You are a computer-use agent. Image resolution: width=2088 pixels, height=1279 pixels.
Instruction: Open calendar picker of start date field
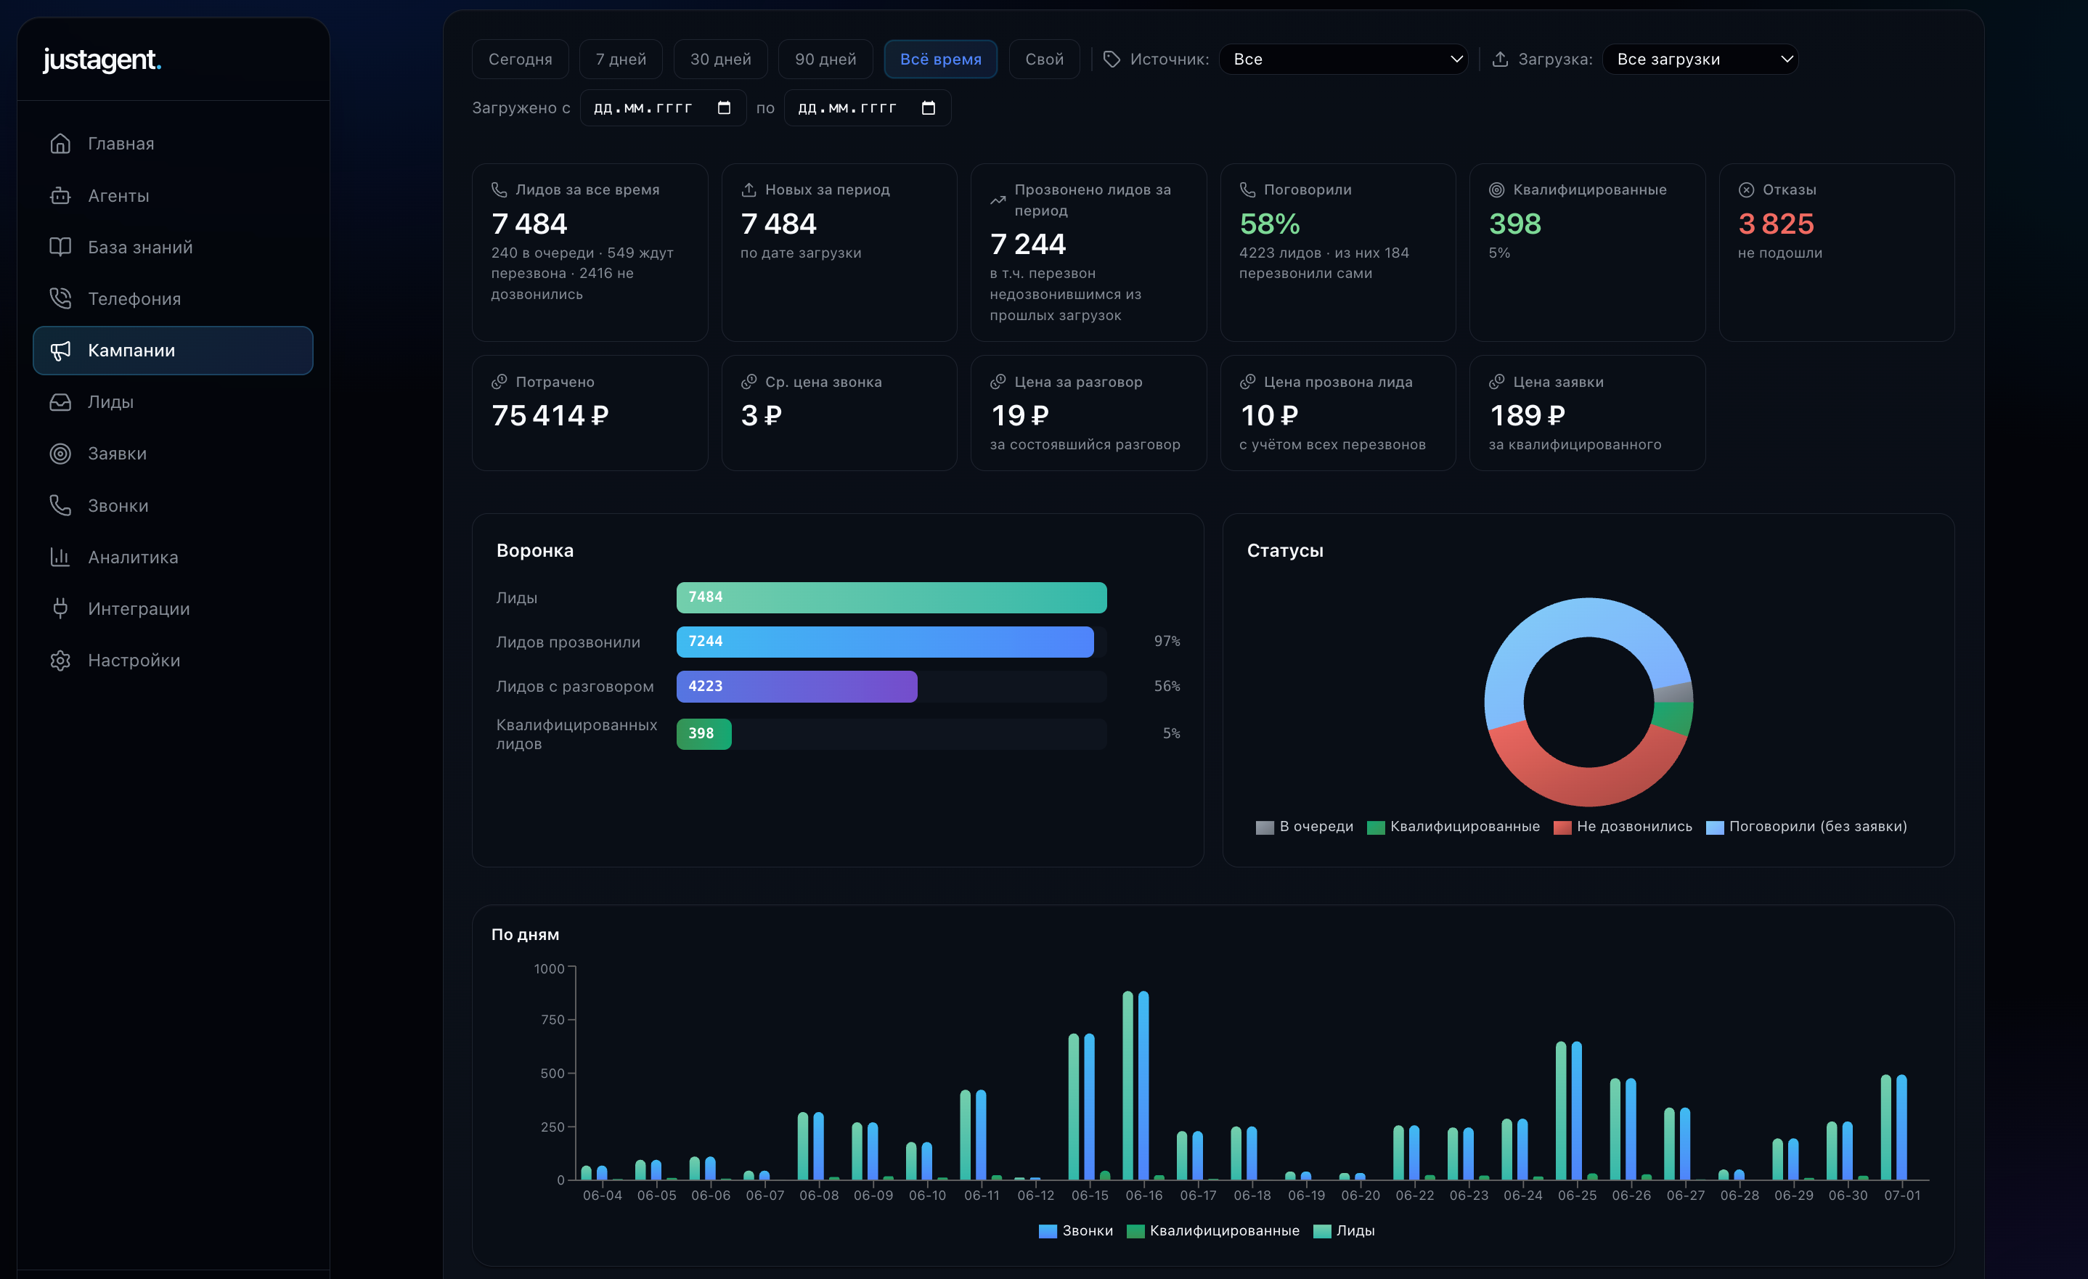point(724,107)
